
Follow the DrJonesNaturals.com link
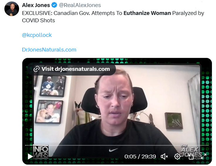(49, 49)
